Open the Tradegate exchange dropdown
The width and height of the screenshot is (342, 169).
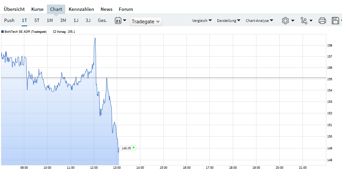(x=146, y=22)
